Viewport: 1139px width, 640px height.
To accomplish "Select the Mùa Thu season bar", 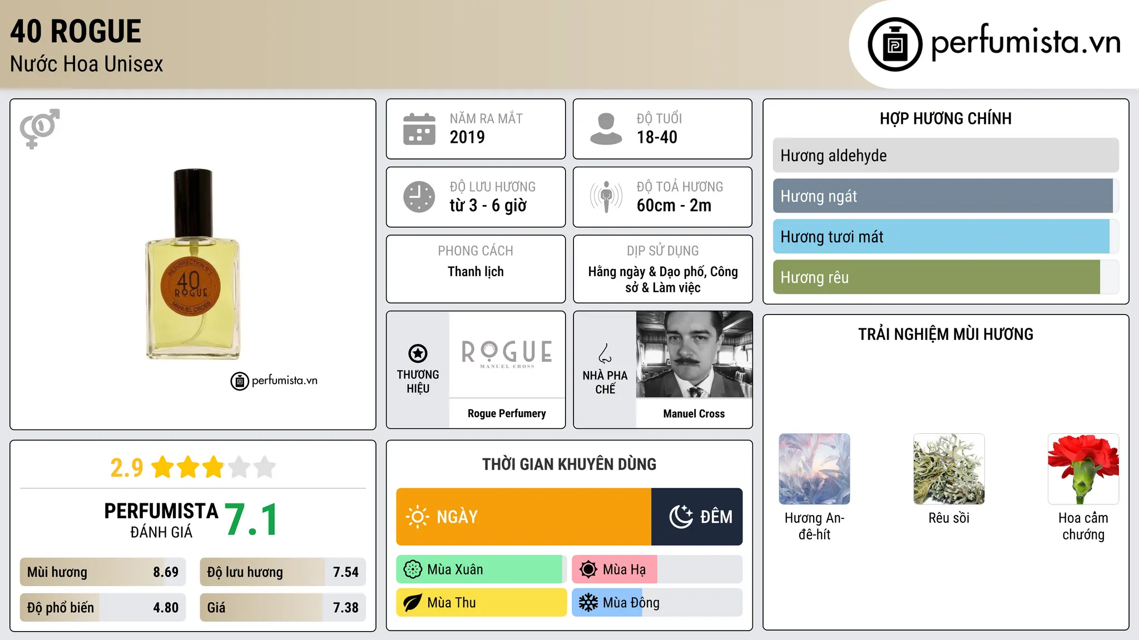I will click(481, 603).
